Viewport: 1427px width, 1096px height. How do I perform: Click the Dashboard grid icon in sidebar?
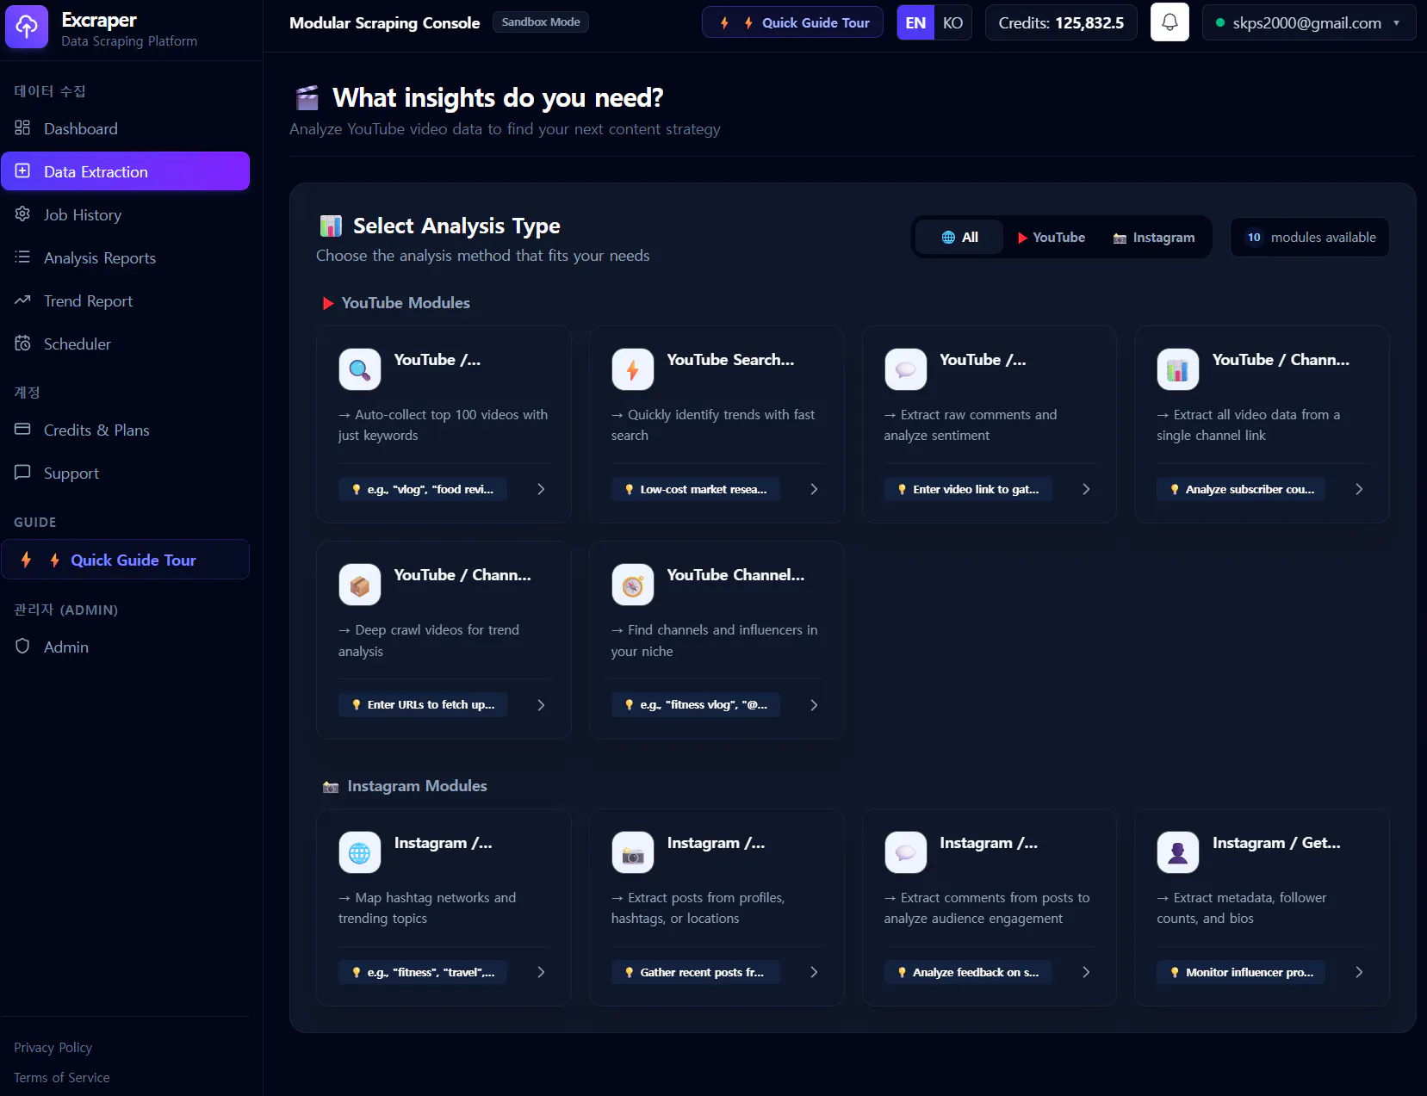(x=22, y=128)
